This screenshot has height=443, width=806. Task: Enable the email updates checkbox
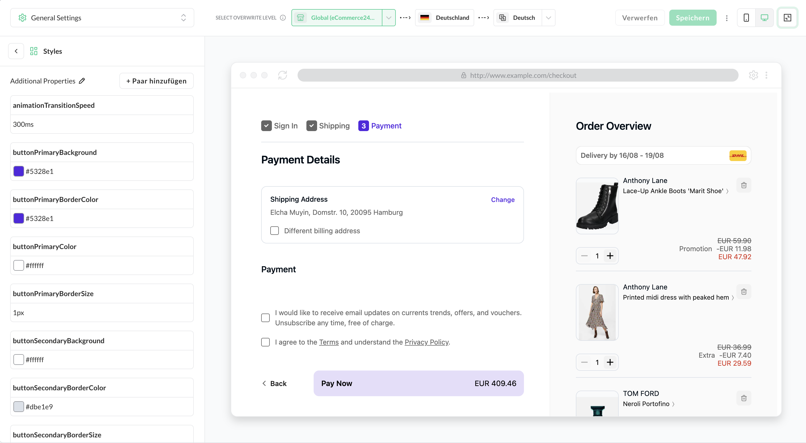265,318
